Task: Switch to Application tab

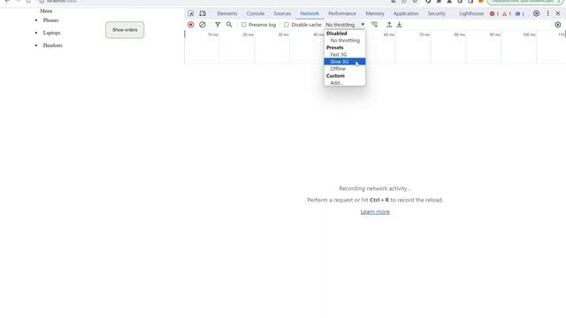Action: click(x=406, y=14)
